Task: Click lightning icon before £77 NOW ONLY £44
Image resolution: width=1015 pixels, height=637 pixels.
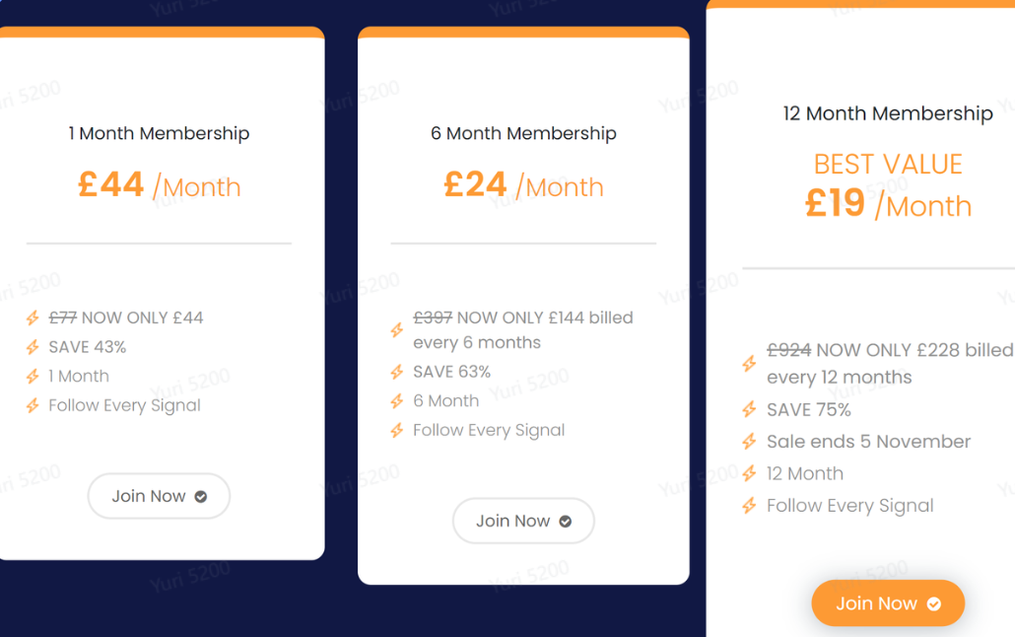Action: tap(33, 318)
